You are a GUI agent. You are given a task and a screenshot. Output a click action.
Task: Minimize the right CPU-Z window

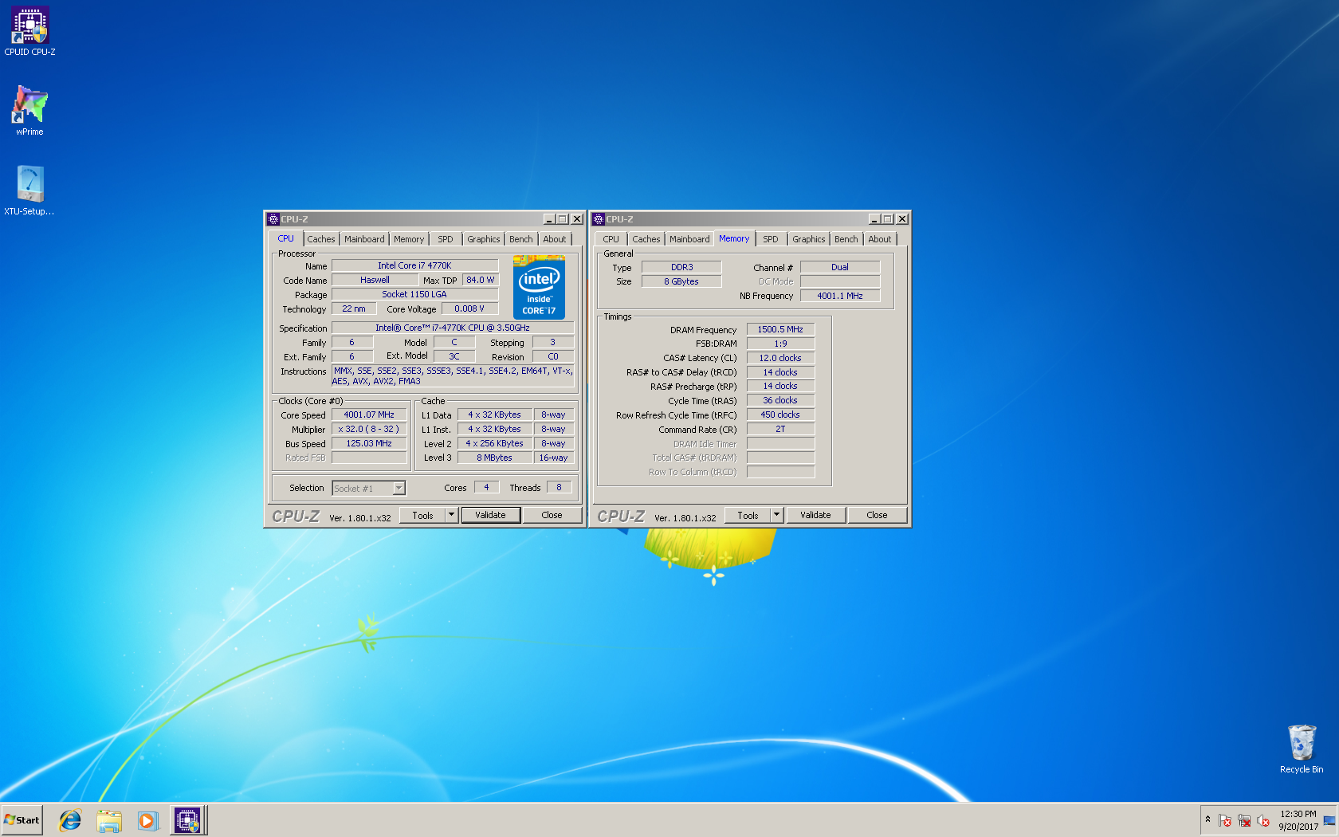tap(874, 219)
